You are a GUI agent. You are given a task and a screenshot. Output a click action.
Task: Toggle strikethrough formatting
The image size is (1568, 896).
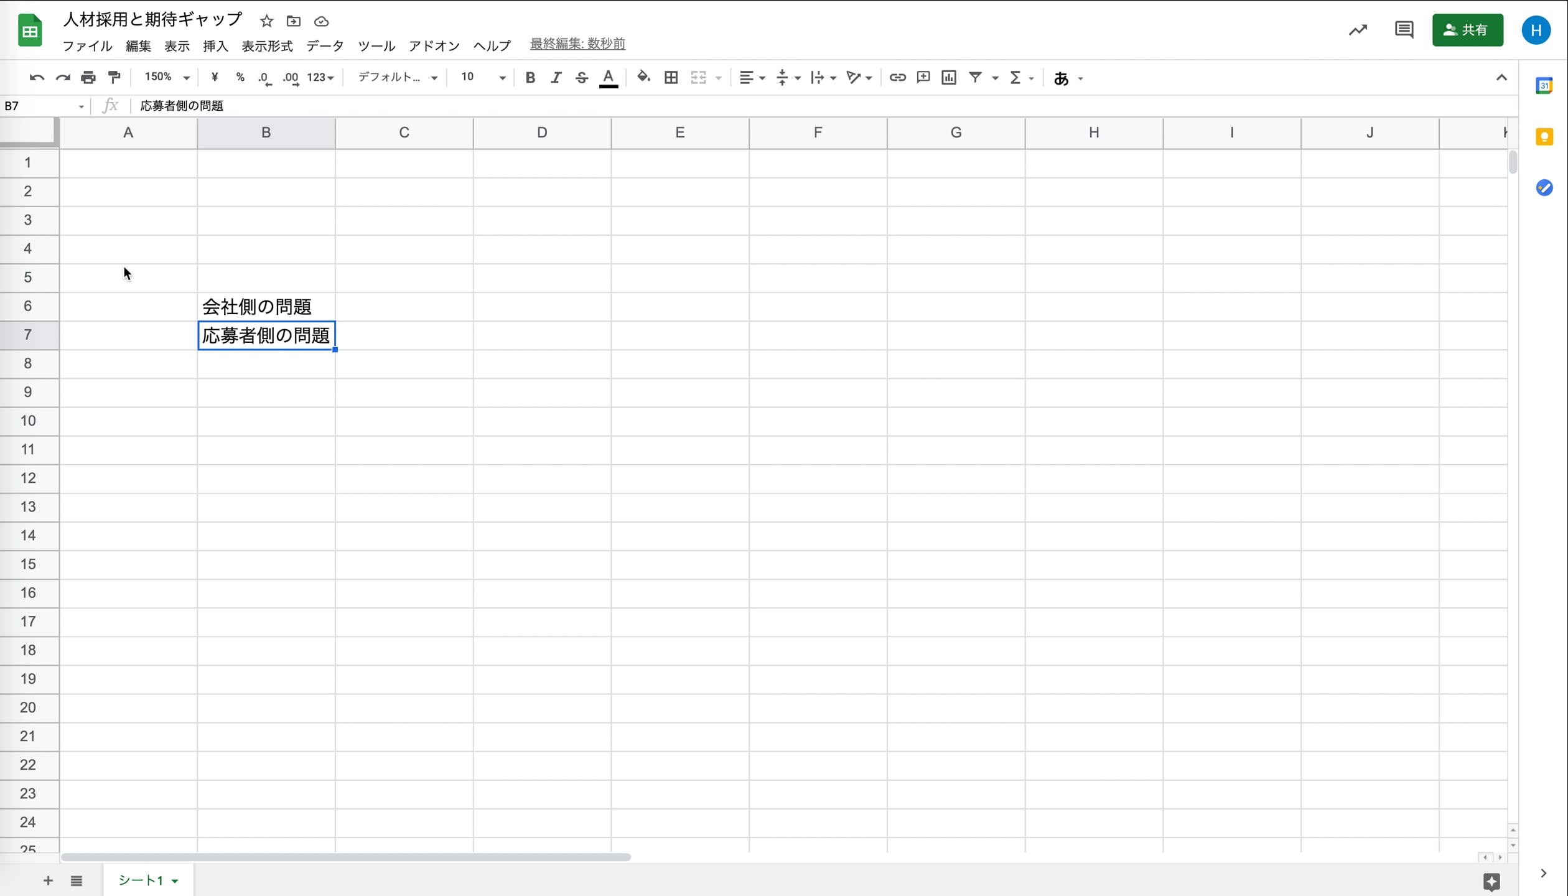pyautogui.click(x=581, y=77)
